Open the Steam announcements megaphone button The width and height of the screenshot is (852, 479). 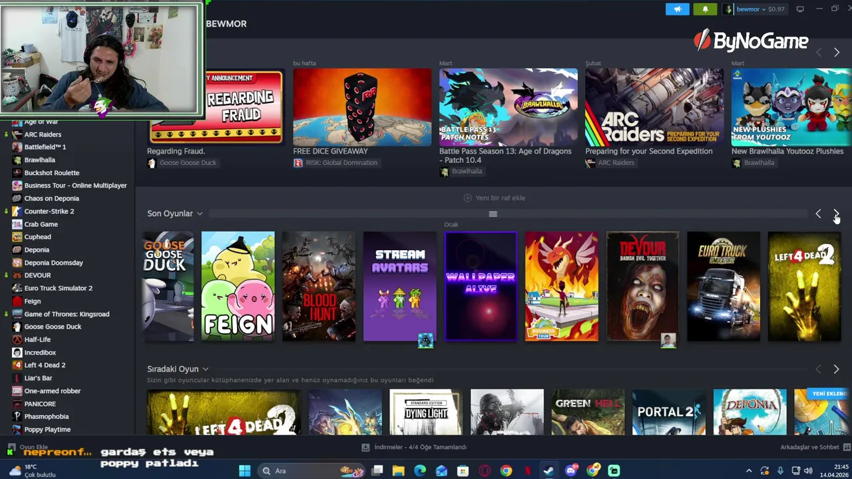pos(678,9)
